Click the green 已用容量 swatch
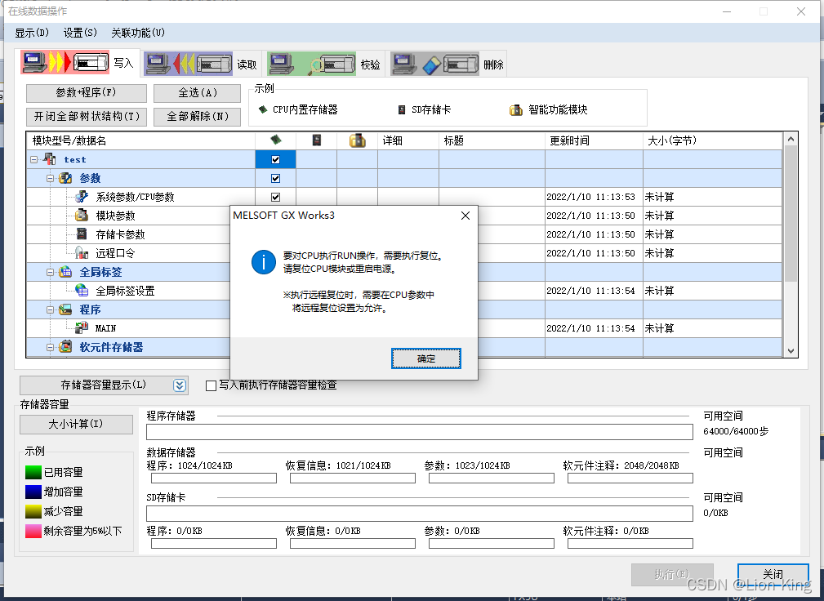The height and width of the screenshot is (601, 824). tap(33, 472)
